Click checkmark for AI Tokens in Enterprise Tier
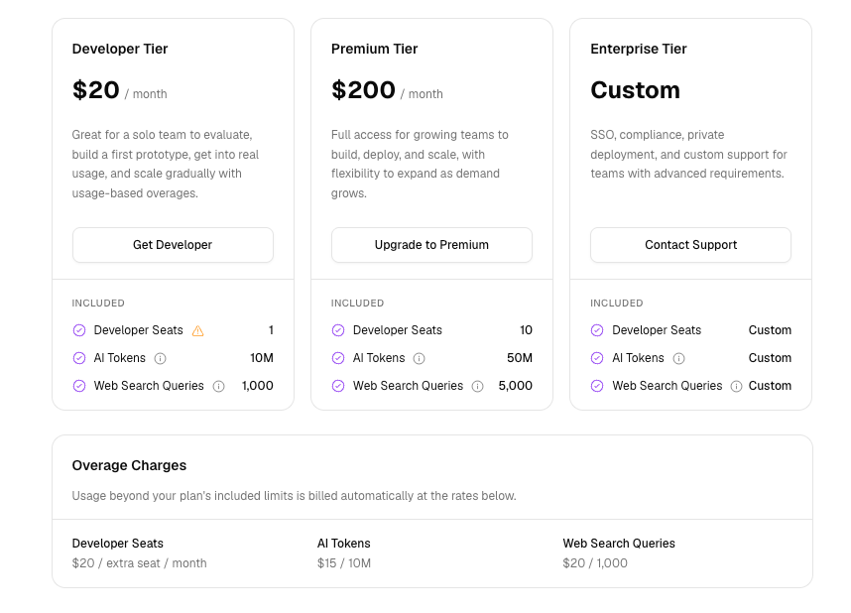The image size is (851, 613). 597,358
